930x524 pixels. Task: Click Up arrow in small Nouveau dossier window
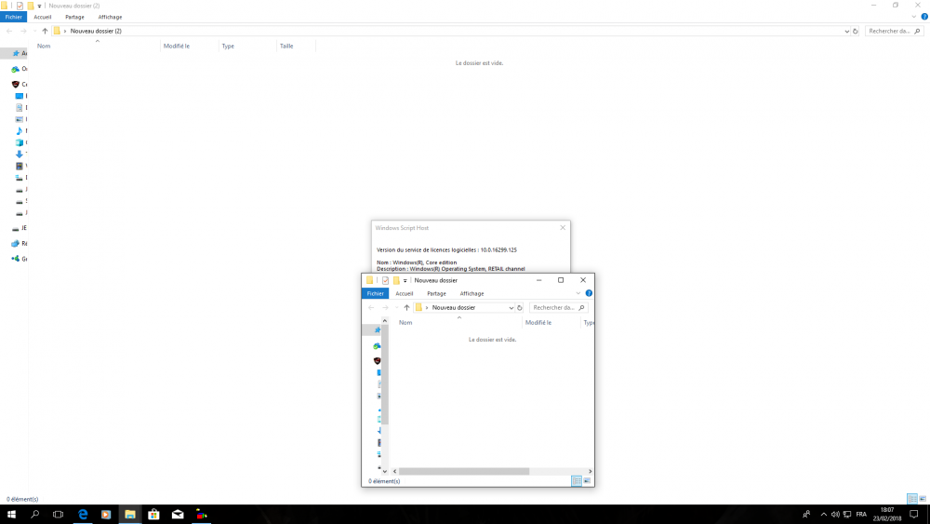coord(407,307)
